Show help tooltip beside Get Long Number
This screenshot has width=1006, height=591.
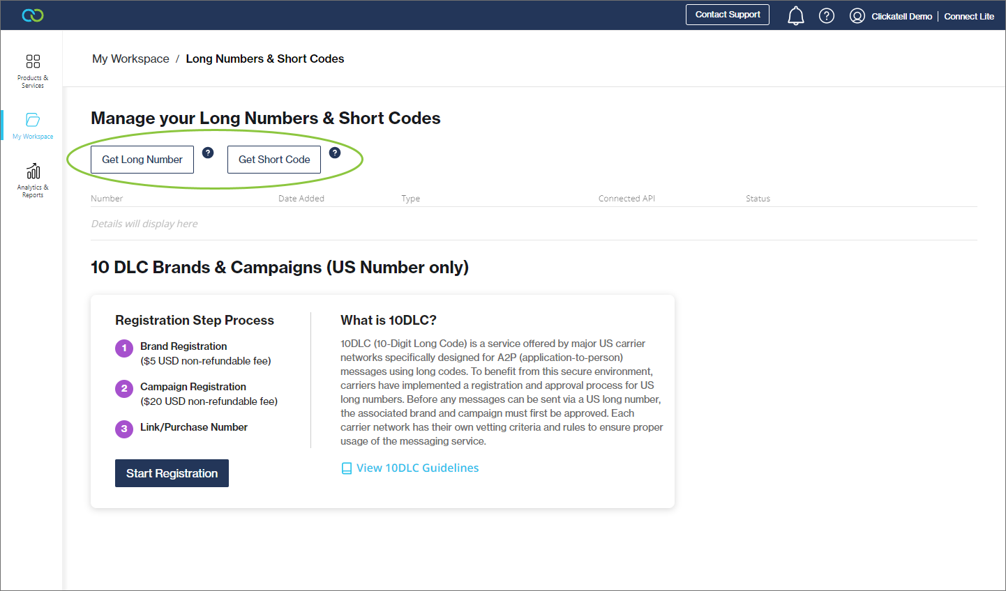tap(208, 153)
